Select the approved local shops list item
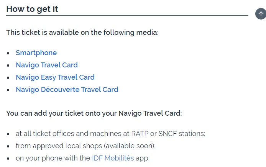Viewport: 266px width, 167px height. [x=86, y=146]
